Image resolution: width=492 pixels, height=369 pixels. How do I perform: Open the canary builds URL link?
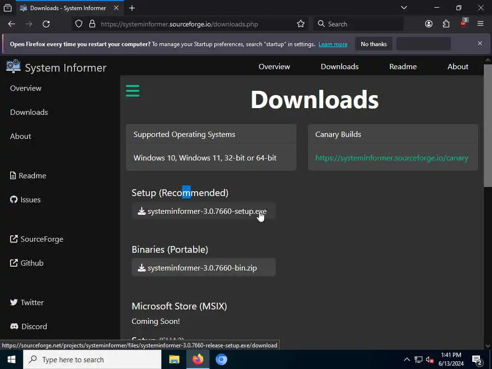click(x=392, y=158)
